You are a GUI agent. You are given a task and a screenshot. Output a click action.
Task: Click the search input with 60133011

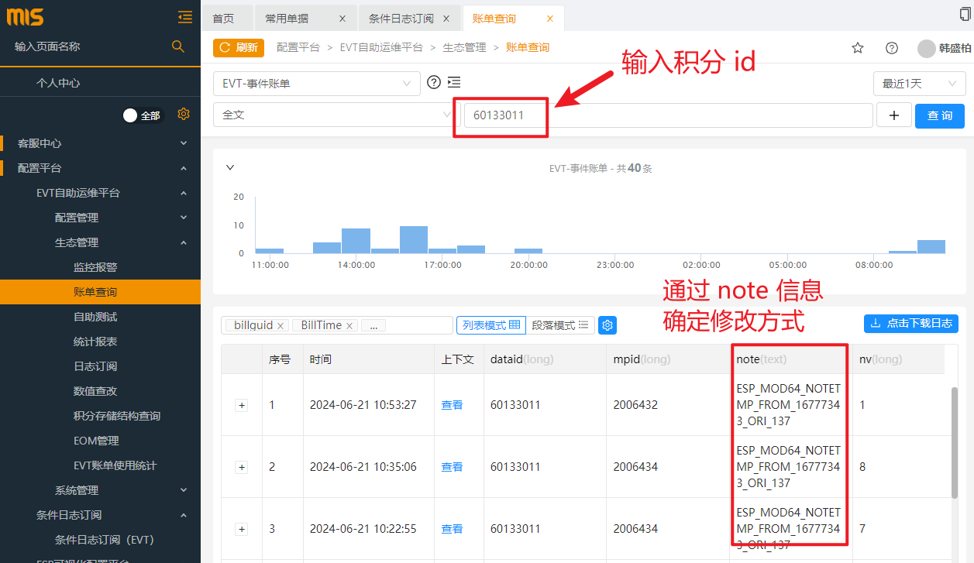click(x=666, y=115)
